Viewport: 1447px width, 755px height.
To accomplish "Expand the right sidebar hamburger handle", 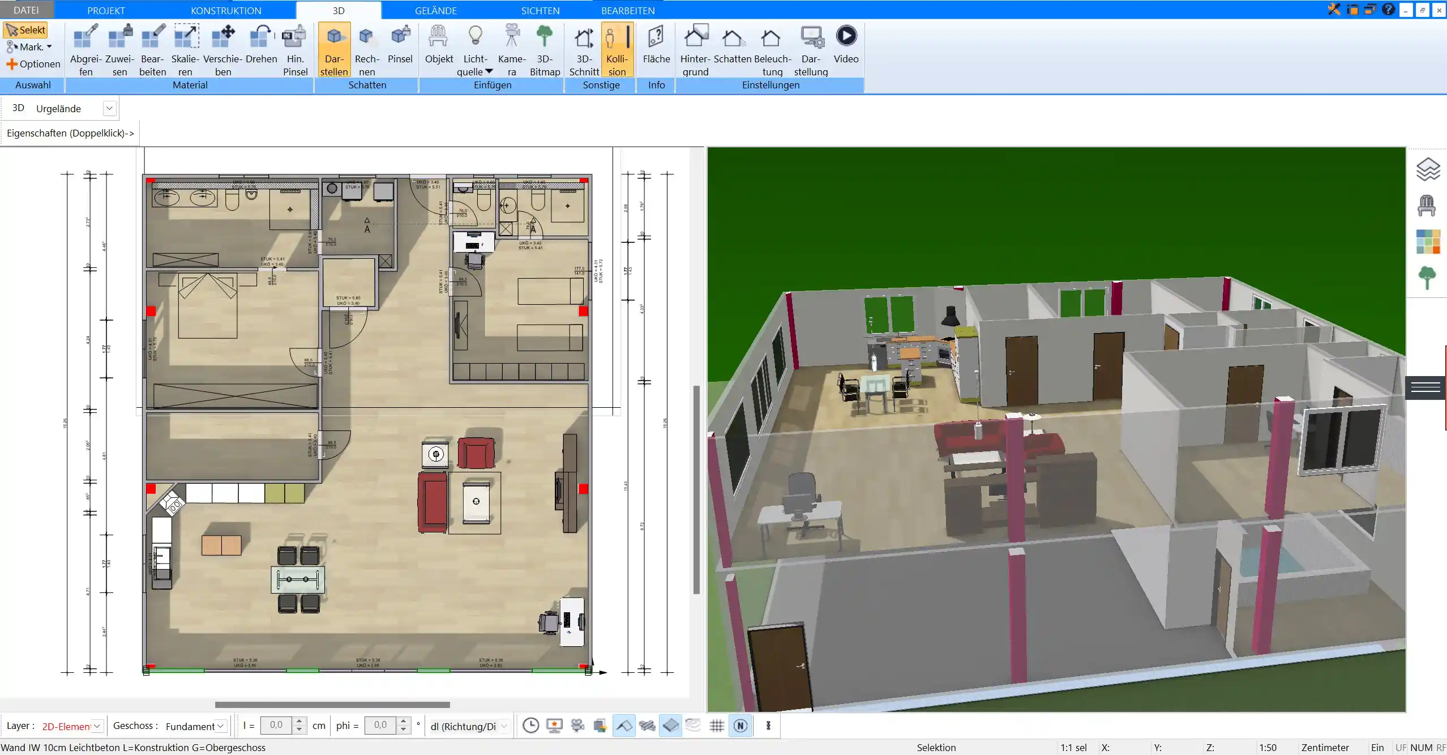I will (x=1425, y=387).
